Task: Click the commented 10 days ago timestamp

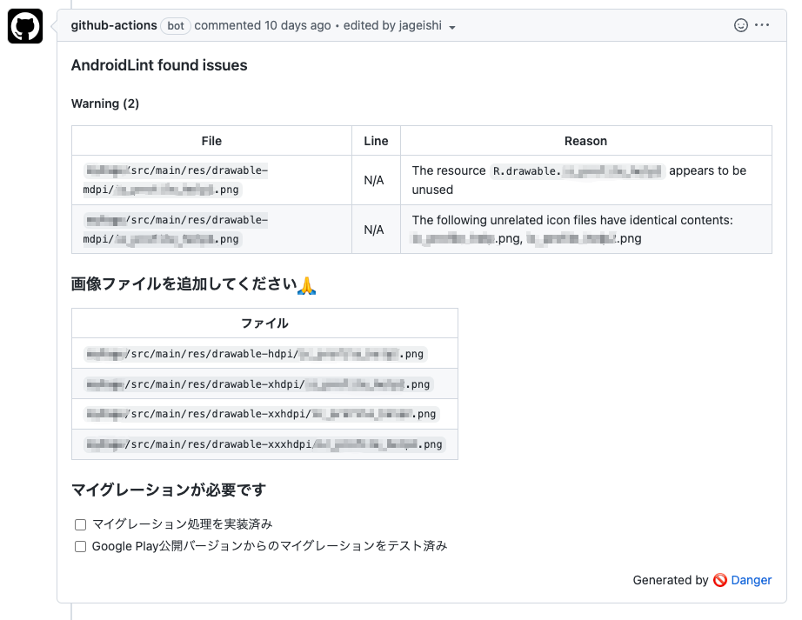Action: (x=263, y=25)
